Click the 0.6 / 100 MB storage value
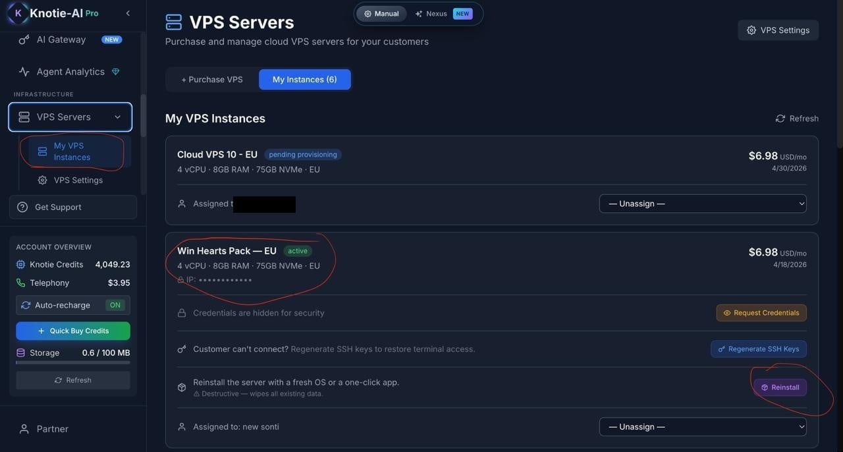This screenshot has width=843, height=452. tap(106, 353)
